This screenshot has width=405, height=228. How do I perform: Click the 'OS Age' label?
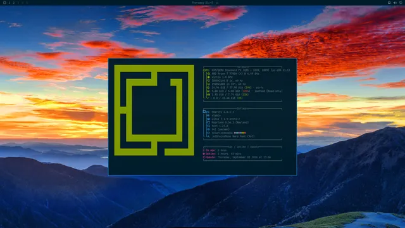[x=210, y=150]
